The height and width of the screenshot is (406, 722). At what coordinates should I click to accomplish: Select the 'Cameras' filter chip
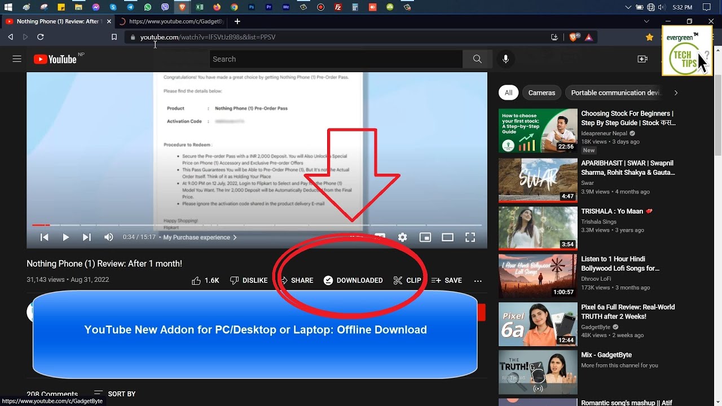pos(541,92)
